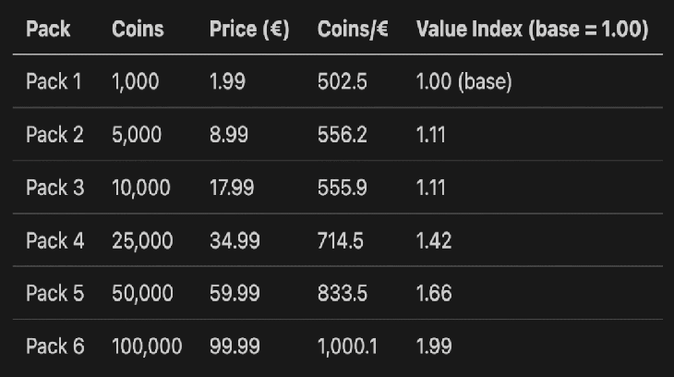Click the Coins/€ column header
674x377 pixels.
point(352,29)
